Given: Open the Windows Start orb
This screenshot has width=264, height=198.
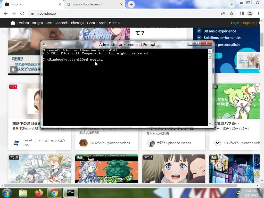Looking at the screenshot, I should [7, 193].
